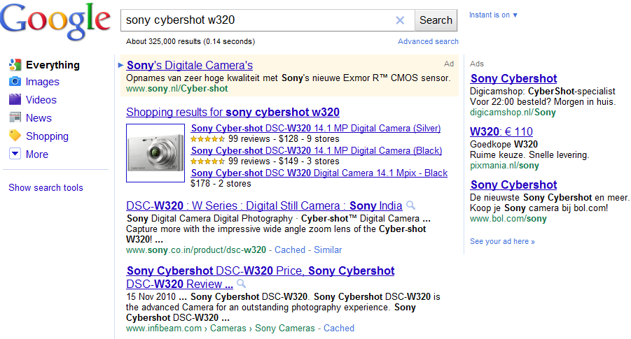Open the W320: € 110 ad
This screenshot has height=339, width=631.
pyautogui.click(x=501, y=131)
